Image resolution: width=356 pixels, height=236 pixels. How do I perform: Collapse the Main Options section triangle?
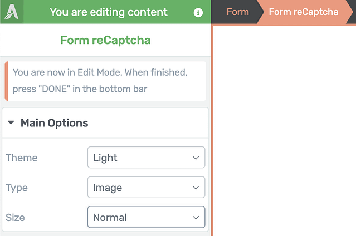pyautogui.click(x=11, y=123)
